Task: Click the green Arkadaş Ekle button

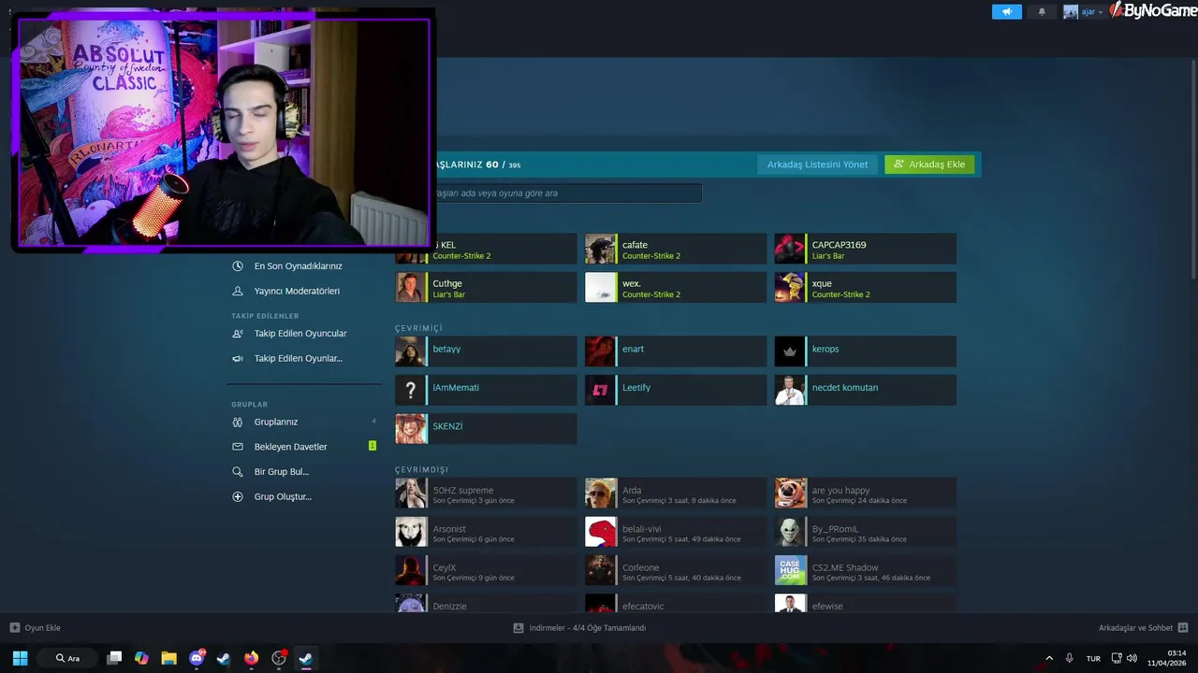Action: (929, 165)
